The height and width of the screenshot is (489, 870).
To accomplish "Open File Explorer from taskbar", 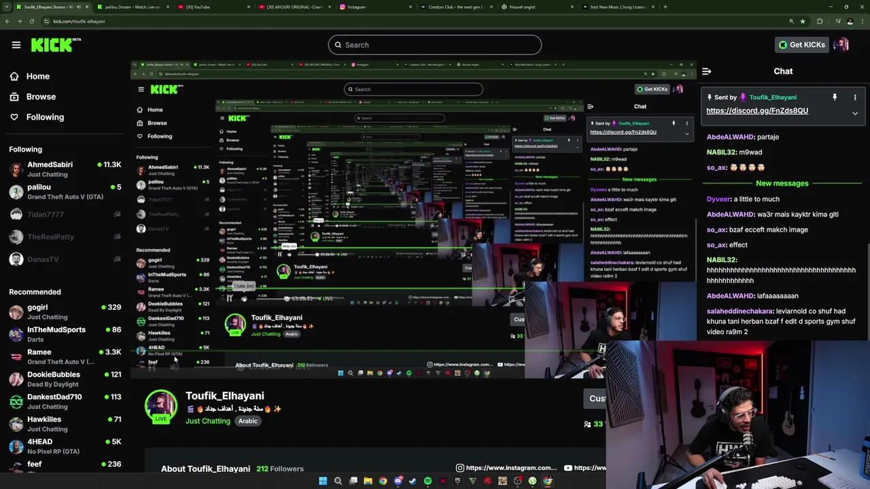I will point(368,481).
